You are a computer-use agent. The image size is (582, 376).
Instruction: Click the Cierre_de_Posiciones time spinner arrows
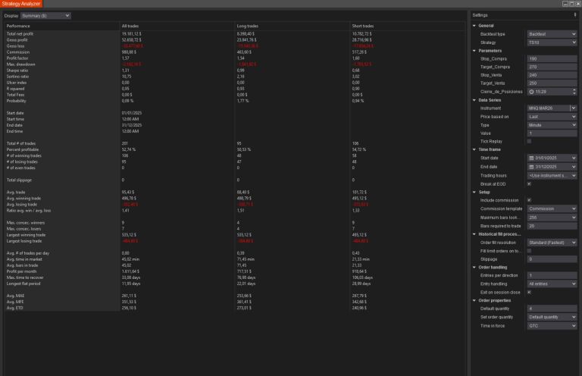click(573, 91)
